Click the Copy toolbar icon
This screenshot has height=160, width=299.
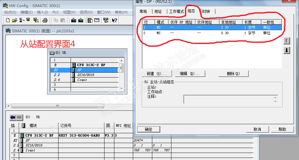(x=56, y=20)
